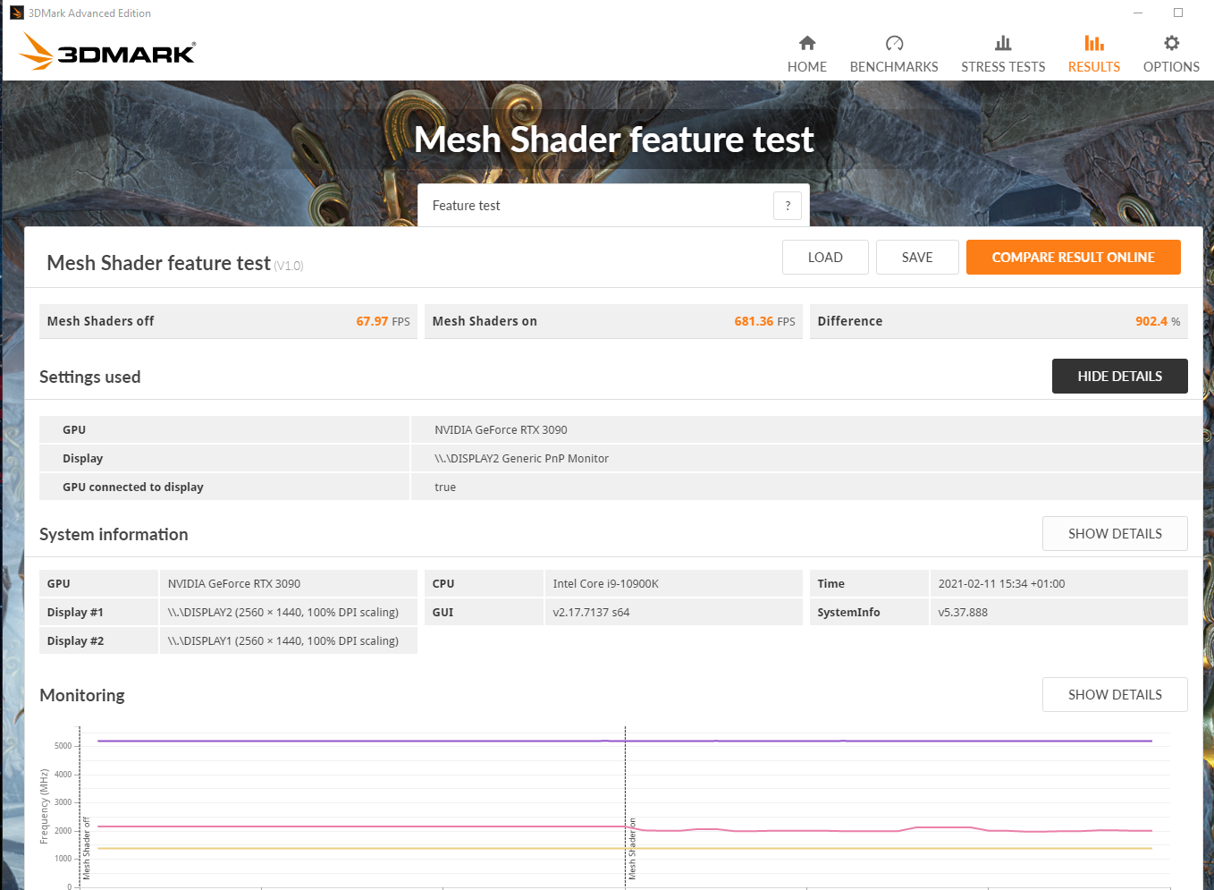This screenshot has height=890, width=1214.
Task: Go to BENCHMARKS label
Action: click(894, 67)
